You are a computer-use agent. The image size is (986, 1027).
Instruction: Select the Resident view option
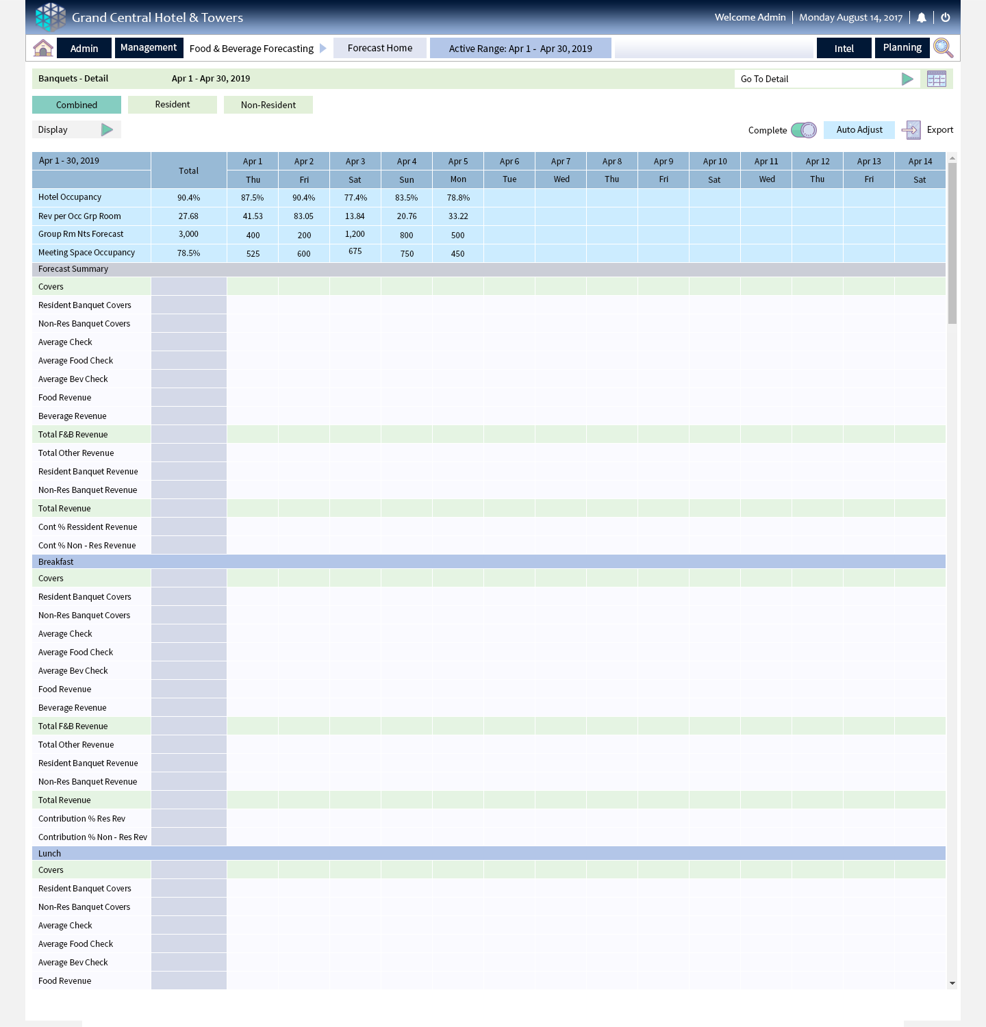coord(173,105)
